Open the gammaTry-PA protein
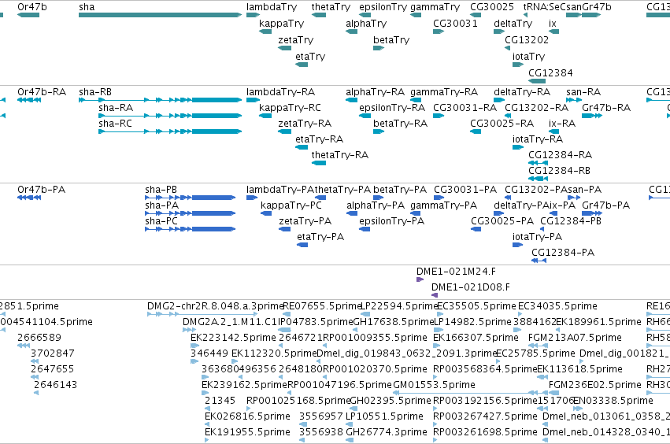The height and width of the screenshot is (444, 670). 416,213
